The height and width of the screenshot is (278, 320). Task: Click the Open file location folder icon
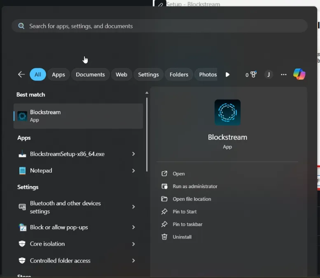pyautogui.click(x=164, y=199)
